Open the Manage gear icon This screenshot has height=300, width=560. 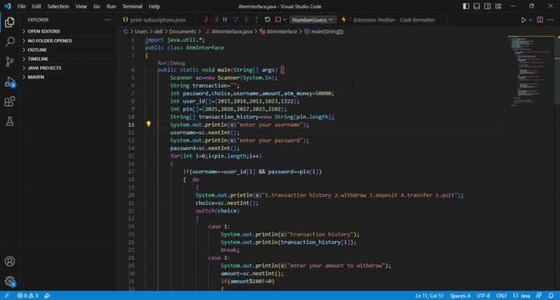pyautogui.click(x=10, y=282)
